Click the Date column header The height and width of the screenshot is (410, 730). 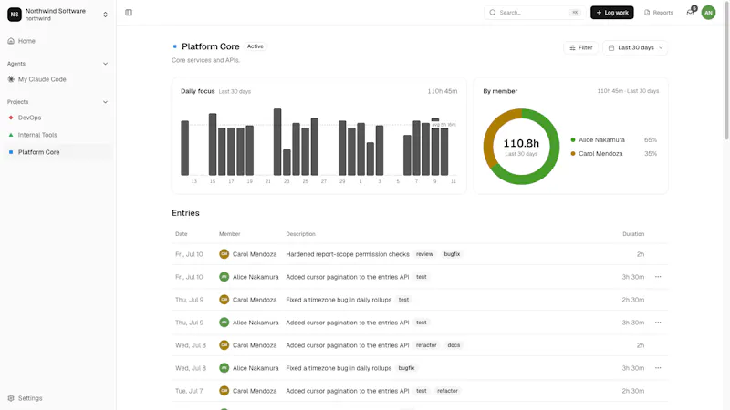[x=181, y=234]
